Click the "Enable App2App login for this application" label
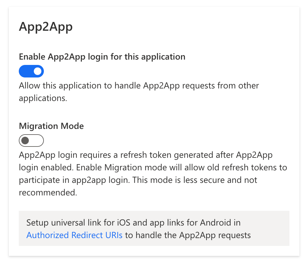Image resolution: width=307 pixels, height=266 pixels. (x=102, y=57)
